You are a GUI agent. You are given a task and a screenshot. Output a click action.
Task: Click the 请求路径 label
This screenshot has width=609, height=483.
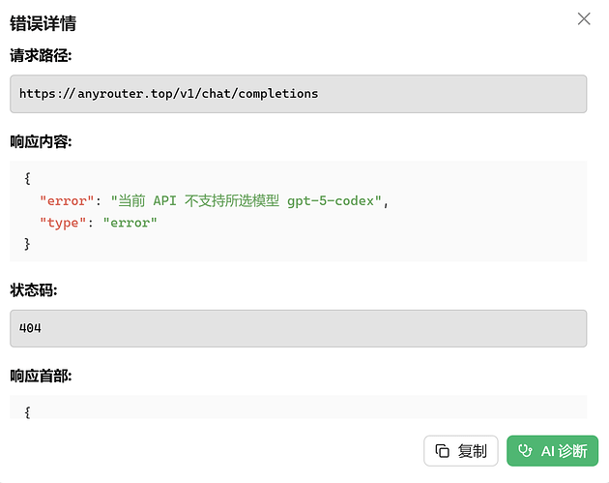tap(41, 55)
